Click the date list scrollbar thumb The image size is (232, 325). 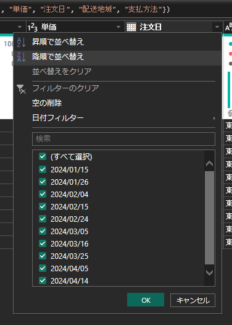point(209,217)
